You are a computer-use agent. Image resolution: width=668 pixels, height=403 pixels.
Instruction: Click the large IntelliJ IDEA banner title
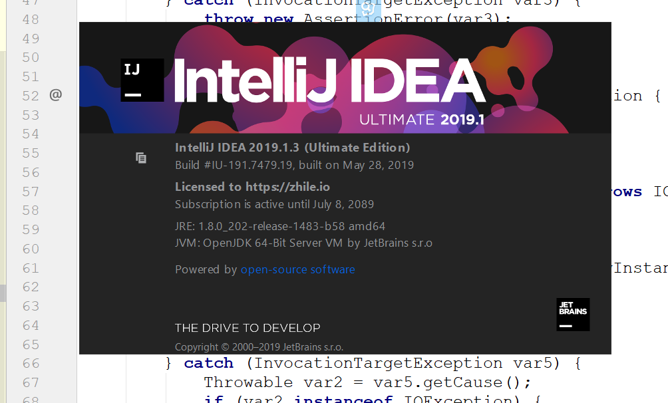(x=329, y=81)
